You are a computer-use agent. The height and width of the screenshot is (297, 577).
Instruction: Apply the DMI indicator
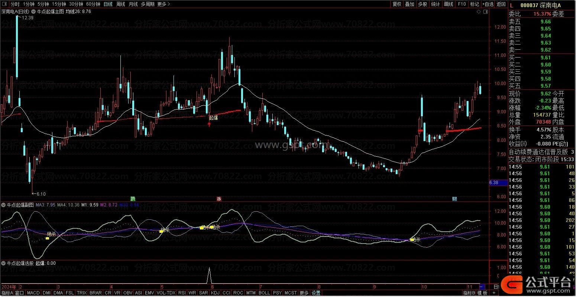[x=47, y=293]
